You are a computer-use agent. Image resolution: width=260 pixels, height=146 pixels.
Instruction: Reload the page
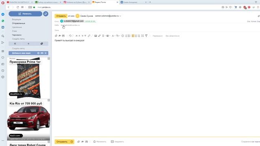[18, 7]
